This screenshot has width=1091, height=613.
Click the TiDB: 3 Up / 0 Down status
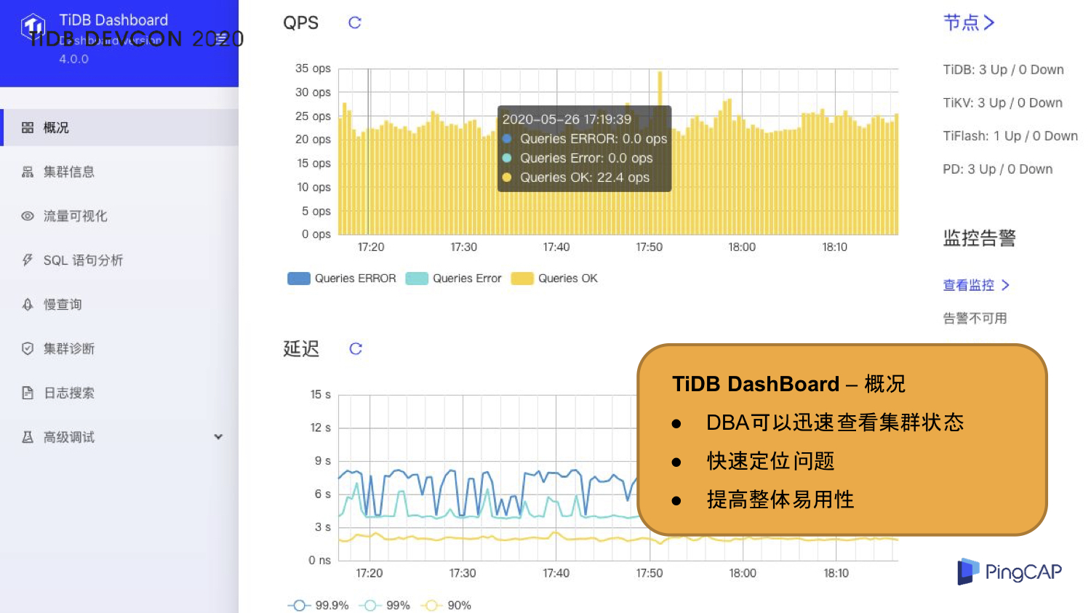[x=1004, y=70]
